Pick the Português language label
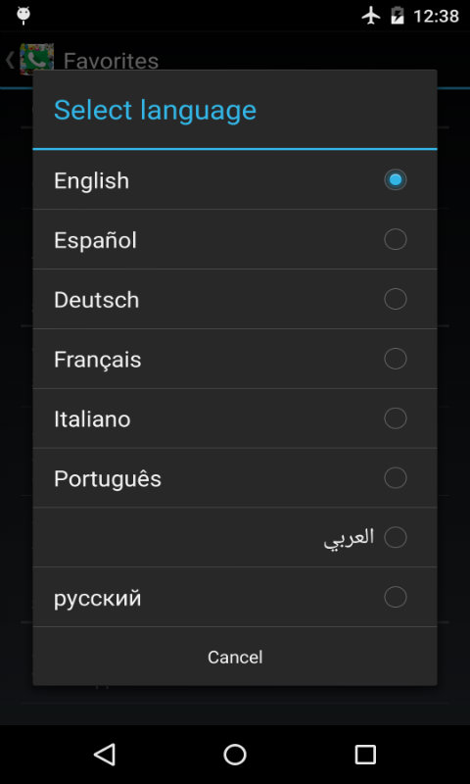 click(108, 479)
